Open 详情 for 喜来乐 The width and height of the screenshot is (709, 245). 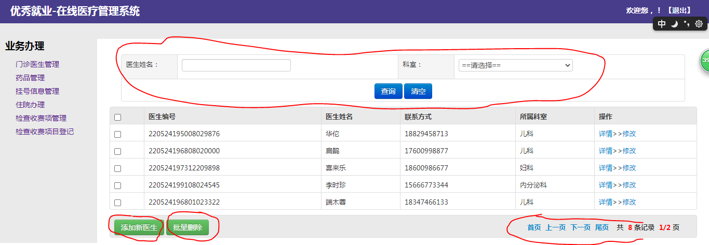[x=606, y=168]
